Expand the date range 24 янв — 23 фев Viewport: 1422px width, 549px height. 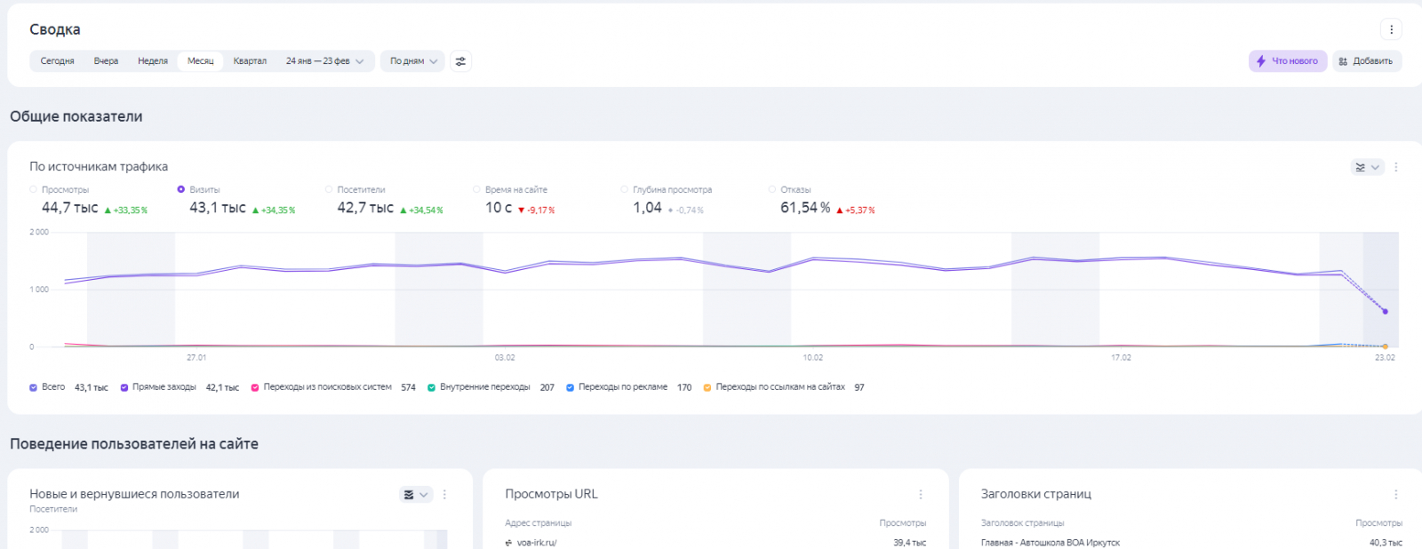coord(324,61)
